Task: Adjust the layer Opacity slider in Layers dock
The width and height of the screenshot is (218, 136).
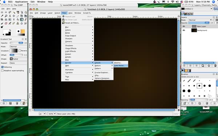Action: coord(199,23)
